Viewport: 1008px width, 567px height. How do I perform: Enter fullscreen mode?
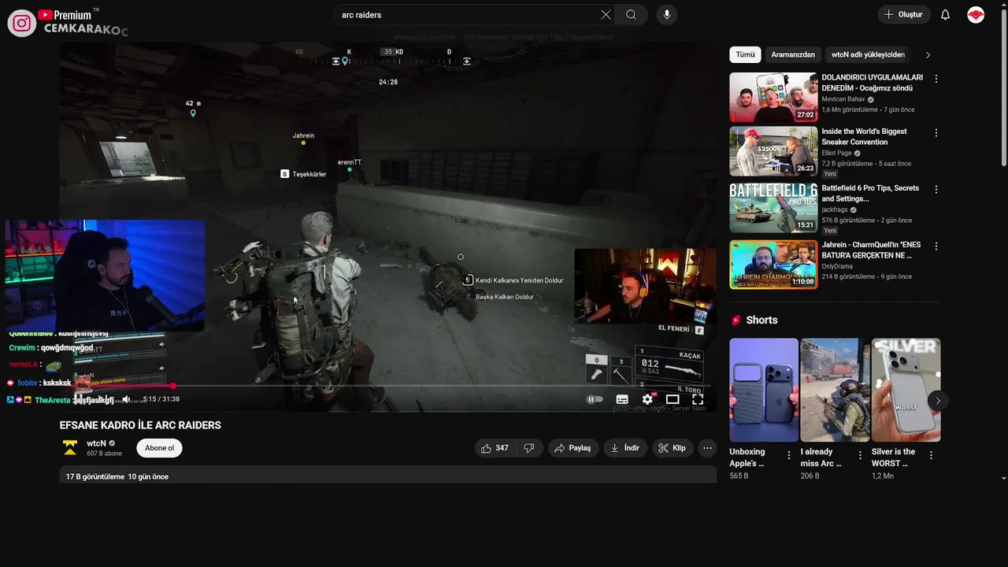point(698,399)
